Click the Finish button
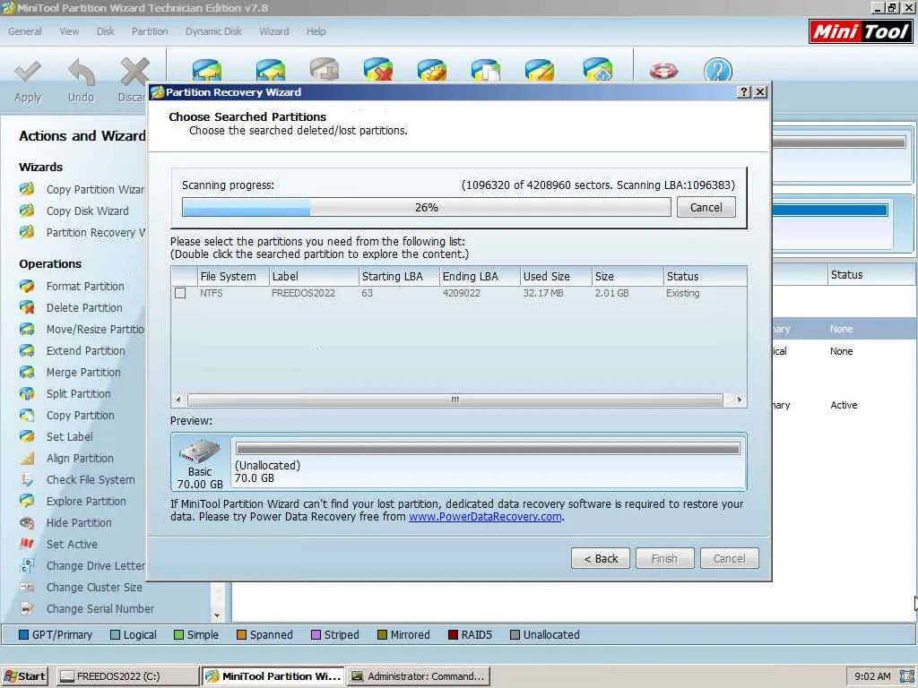 664,559
